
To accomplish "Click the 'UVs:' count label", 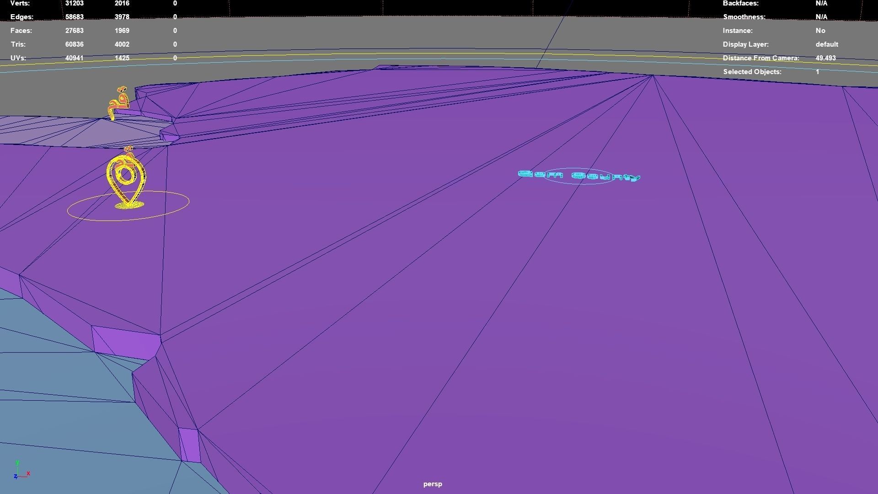I will (18, 58).
